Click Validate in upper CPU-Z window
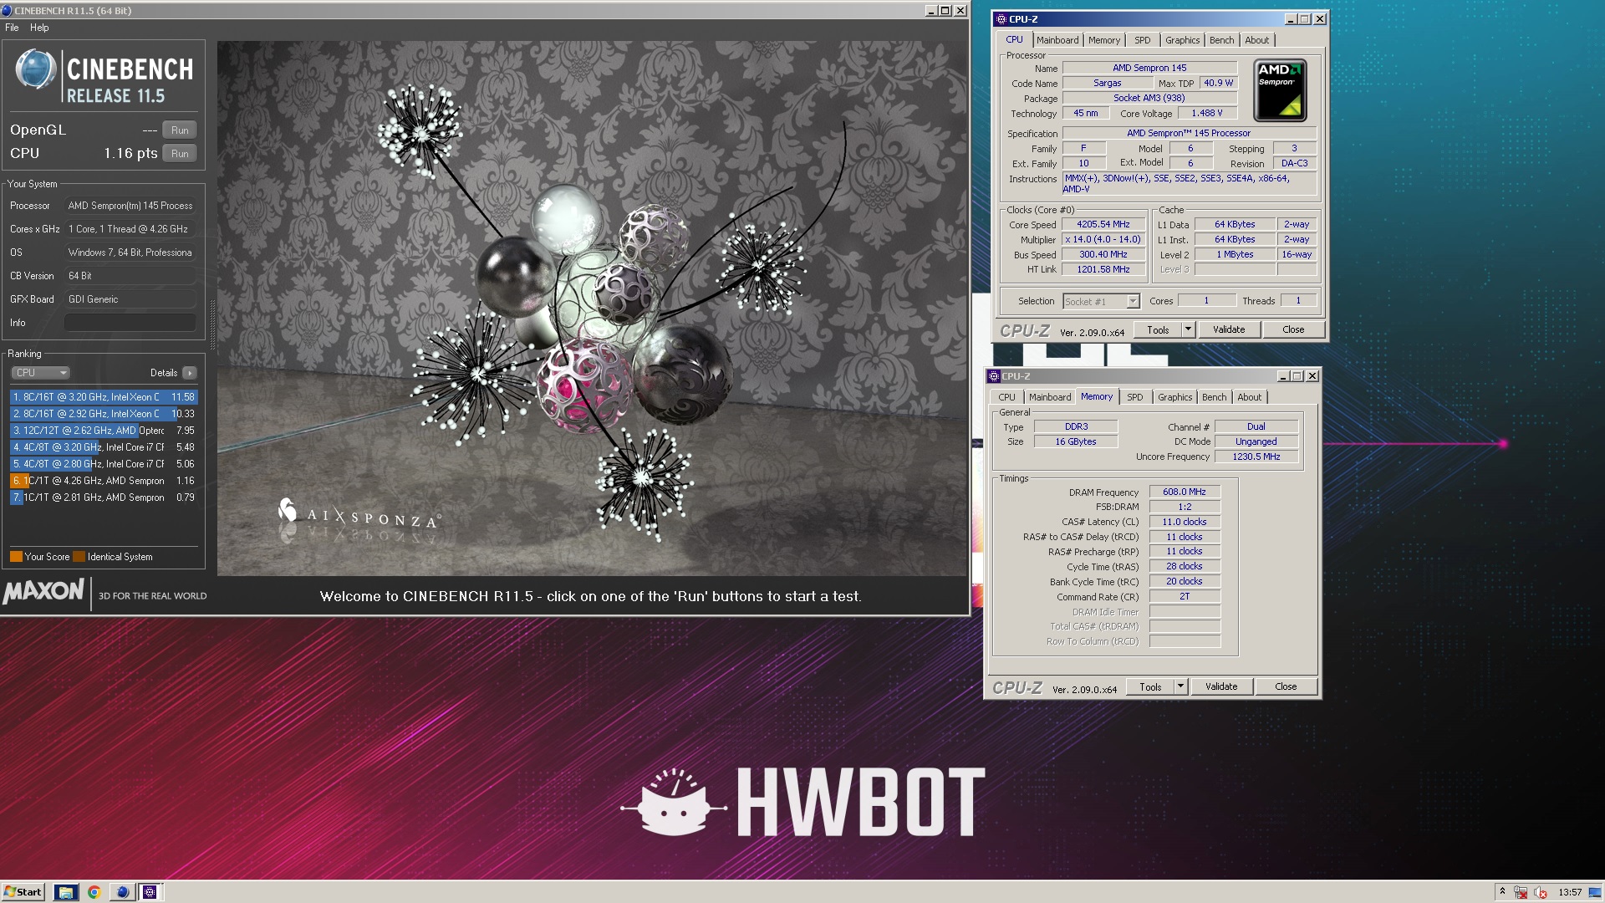 click(x=1229, y=330)
